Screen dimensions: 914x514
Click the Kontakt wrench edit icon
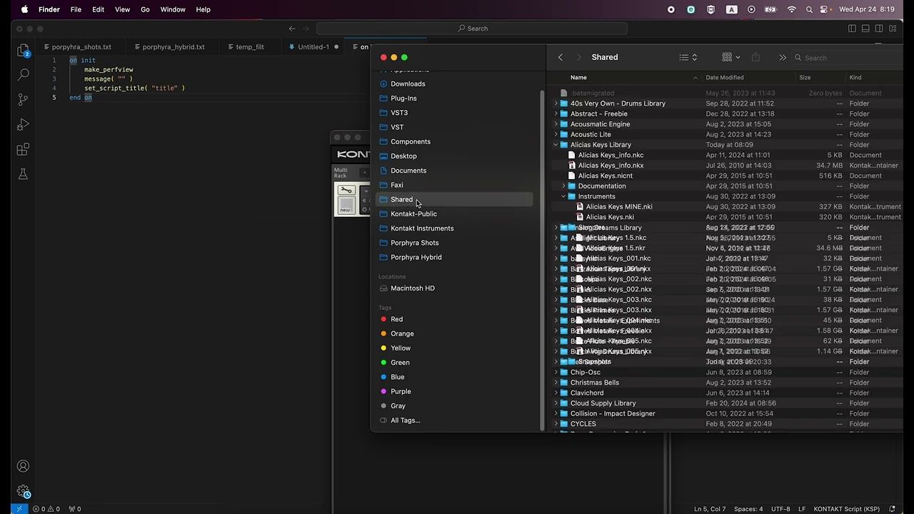tap(346, 190)
